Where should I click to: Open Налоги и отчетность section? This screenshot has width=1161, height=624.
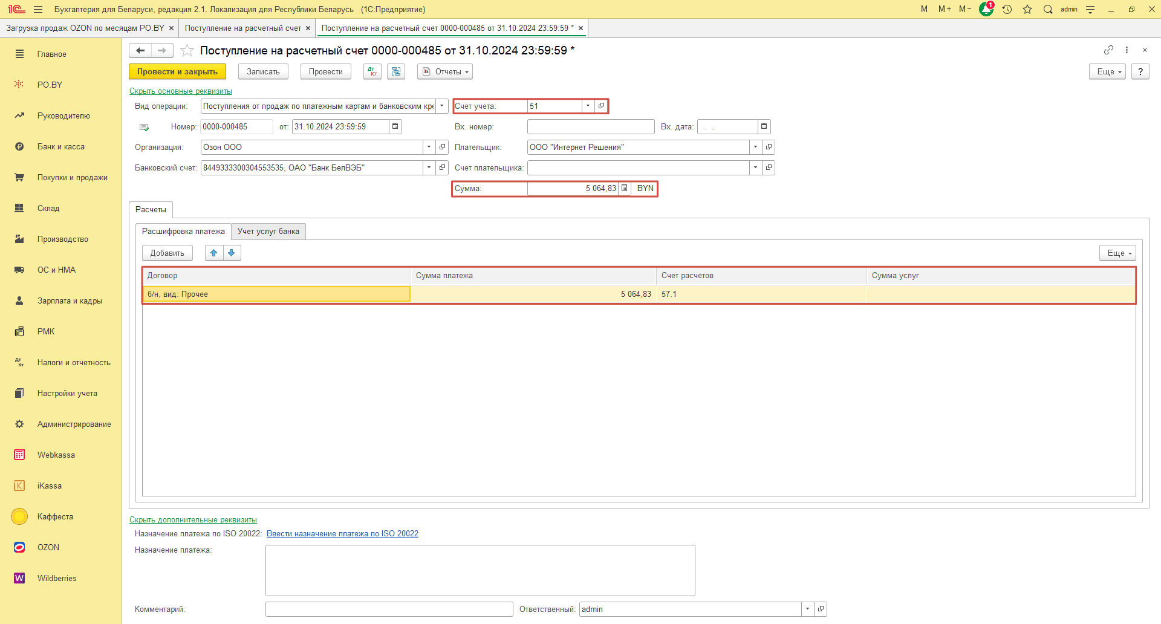pyautogui.click(x=60, y=362)
